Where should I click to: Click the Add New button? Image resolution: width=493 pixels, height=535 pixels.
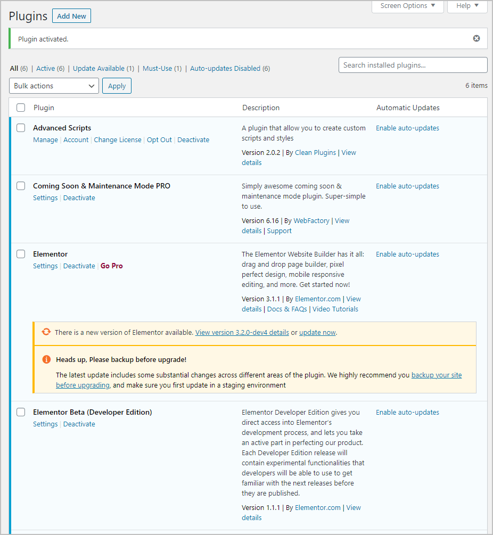click(x=71, y=15)
